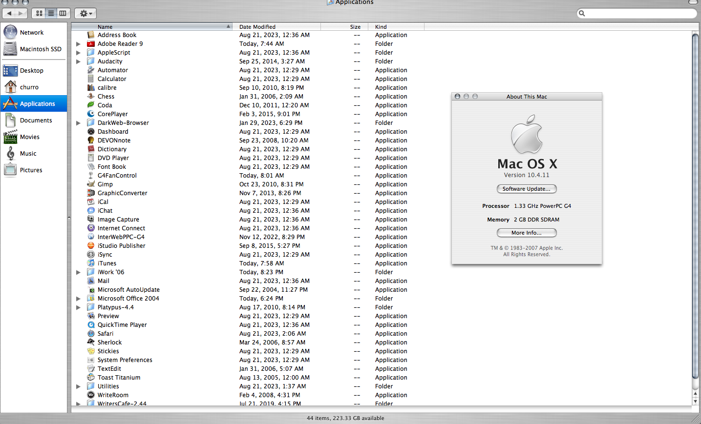Viewport: 701px width, 424px height.
Task: Select the Applications sidebar icon
Action: point(10,103)
